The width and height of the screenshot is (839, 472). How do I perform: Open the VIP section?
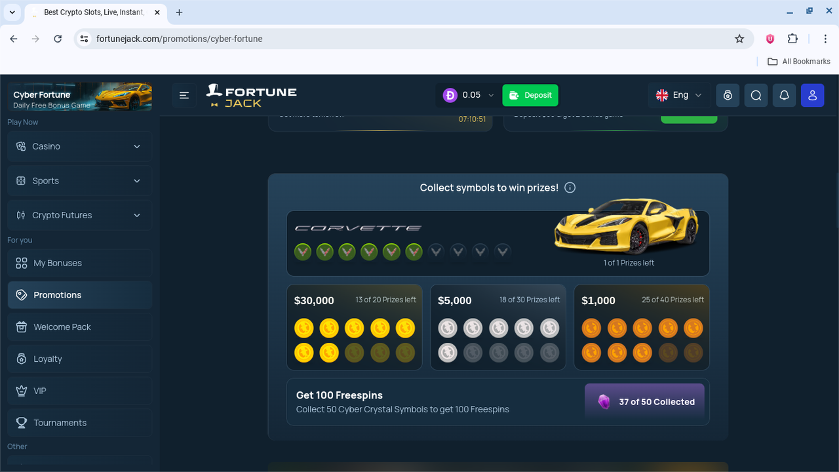(x=80, y=391)
